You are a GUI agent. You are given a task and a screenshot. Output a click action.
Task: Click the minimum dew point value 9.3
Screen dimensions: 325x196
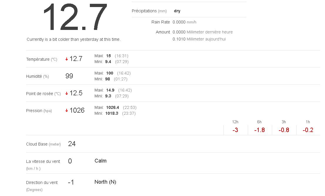coord(108,96)
